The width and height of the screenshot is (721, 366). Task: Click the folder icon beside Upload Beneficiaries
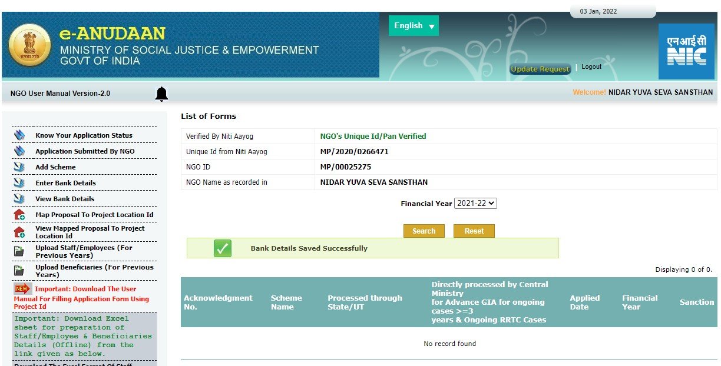pos(19,271)
